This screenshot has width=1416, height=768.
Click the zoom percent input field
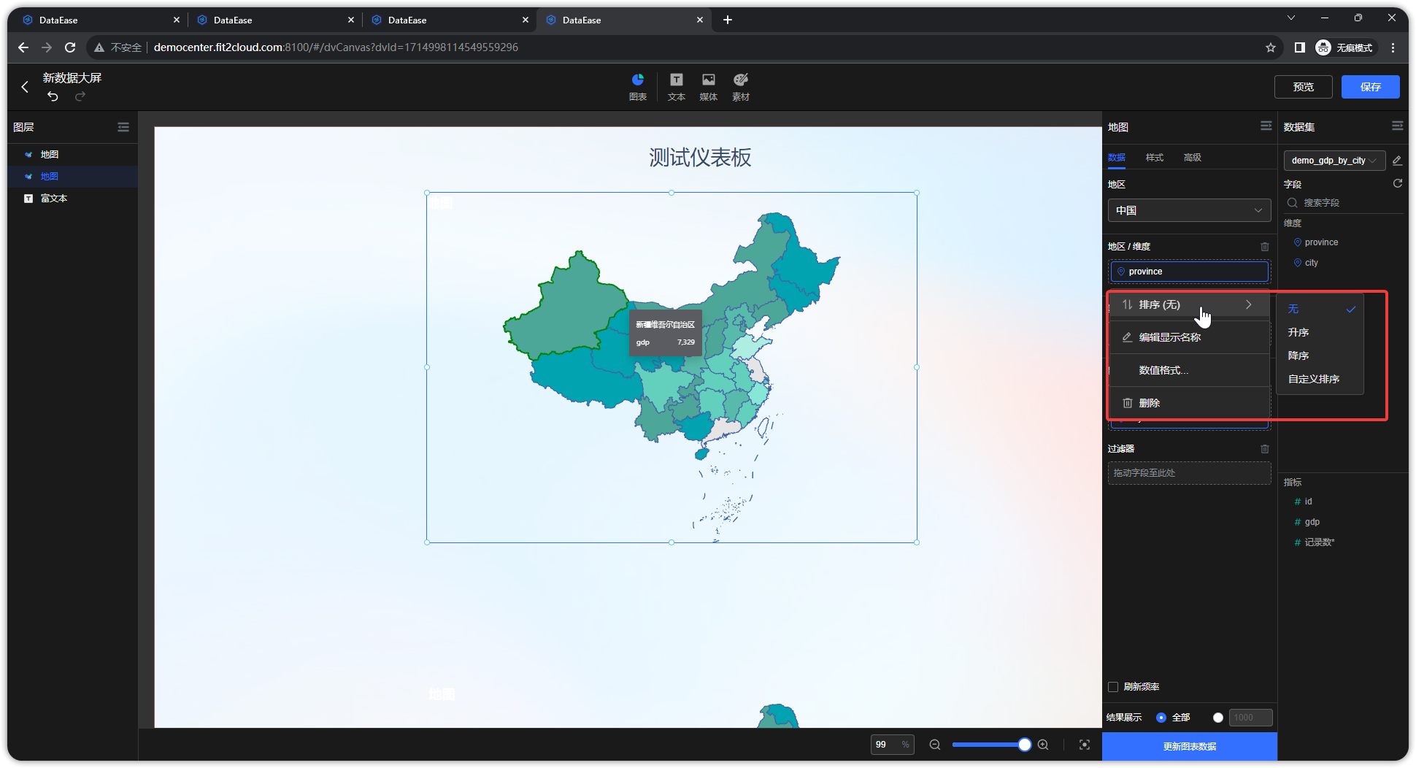tap(892, 745)
